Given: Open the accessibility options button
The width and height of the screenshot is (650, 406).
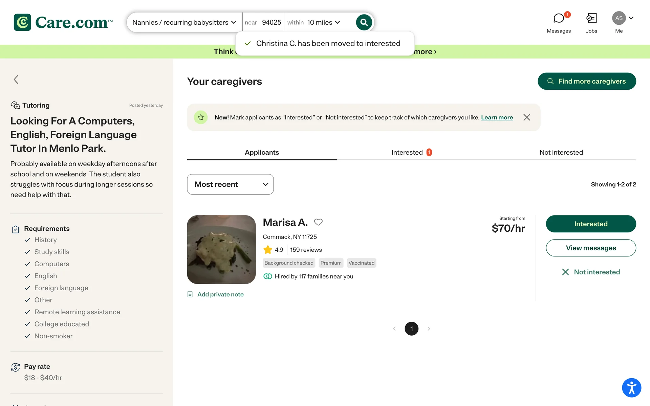Looking at the screenshot, I should point(631,387).
